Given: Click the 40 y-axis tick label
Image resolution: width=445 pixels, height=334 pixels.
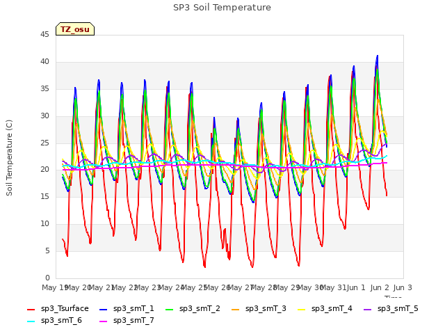Looking at the screenshot, I should pyautogui.click(x=44, y=62).
